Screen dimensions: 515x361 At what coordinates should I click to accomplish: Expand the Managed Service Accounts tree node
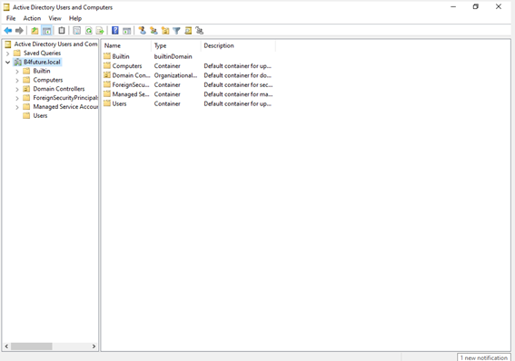(17, 107)
